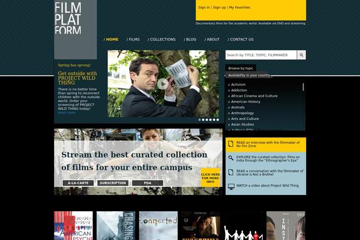Go to the HOME menu item
The image size is (360, 240).
[x=111, y=40]
